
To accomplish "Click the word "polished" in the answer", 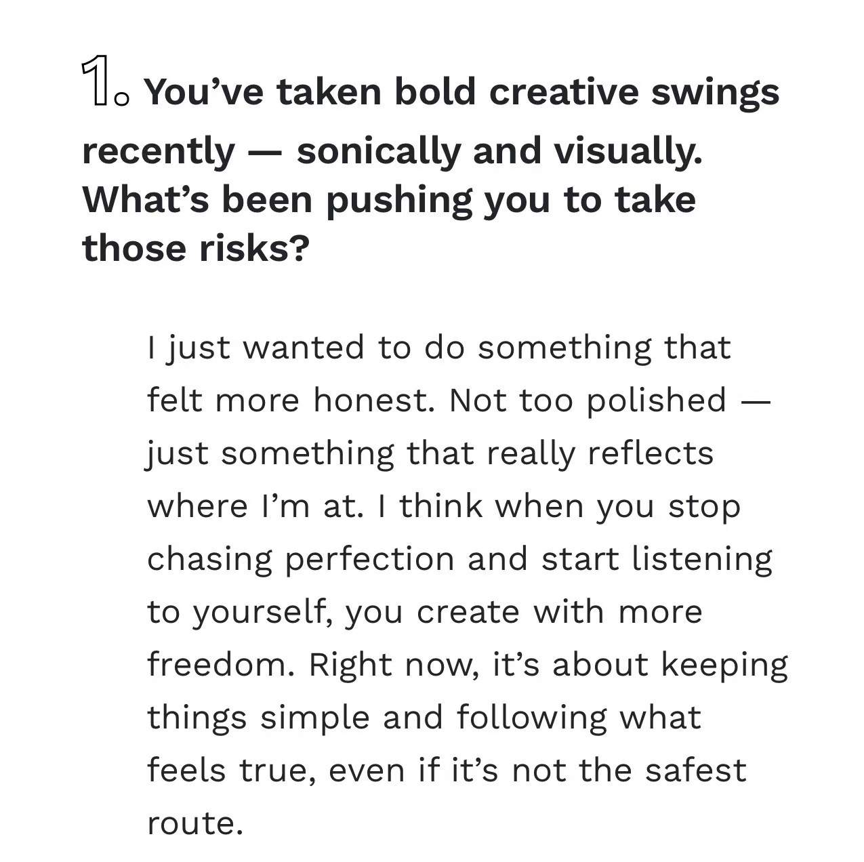I will point(657,401).
